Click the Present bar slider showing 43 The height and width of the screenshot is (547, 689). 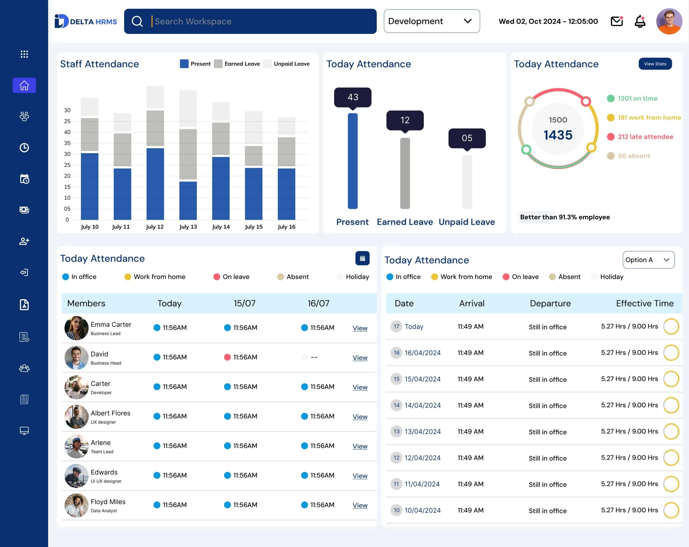353,161
